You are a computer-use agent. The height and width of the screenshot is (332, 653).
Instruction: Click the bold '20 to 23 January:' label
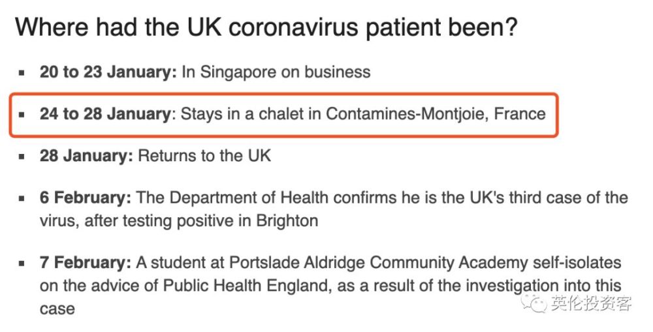click(x=108, y=72)
